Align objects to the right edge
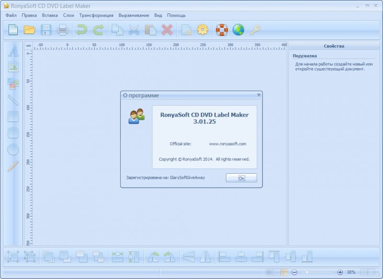The height and width of the screenshot is (279, 383). tap(258, 257)
